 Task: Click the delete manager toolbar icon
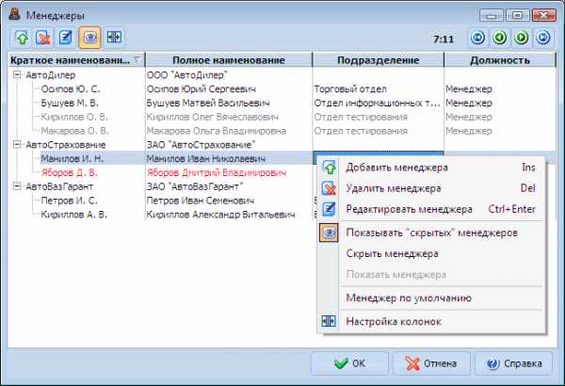tap(44, 38)
